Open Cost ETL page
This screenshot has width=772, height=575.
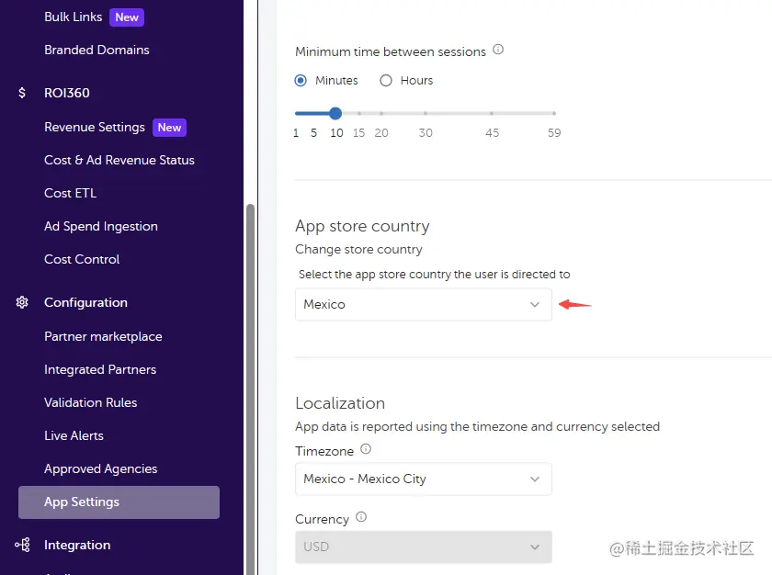coord(71,193)
